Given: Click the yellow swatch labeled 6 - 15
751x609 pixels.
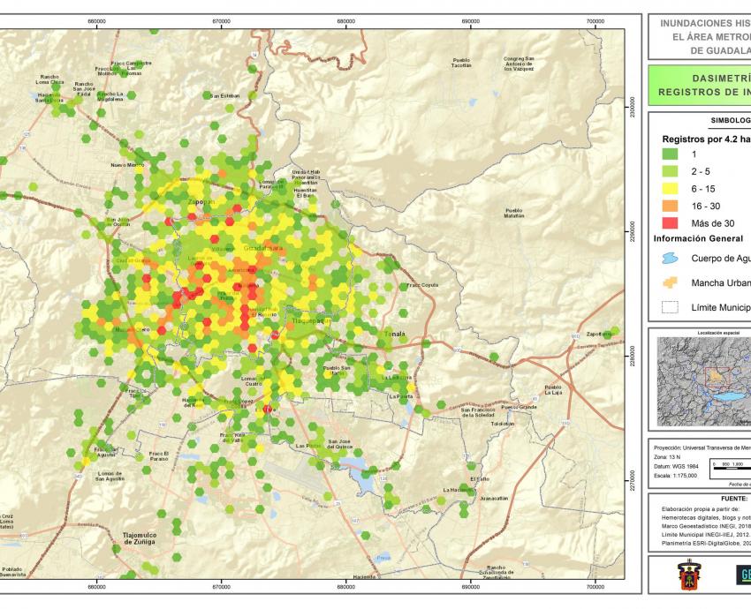Looking at the screenshot, I should click(670, 189).
